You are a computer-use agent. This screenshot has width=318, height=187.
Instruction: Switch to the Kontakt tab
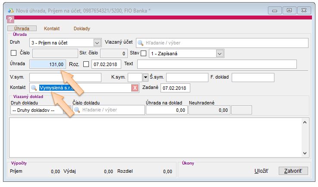coord(52,29)
